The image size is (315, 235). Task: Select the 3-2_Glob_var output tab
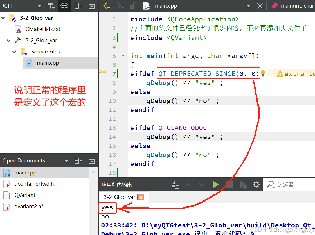click(120, 197)
